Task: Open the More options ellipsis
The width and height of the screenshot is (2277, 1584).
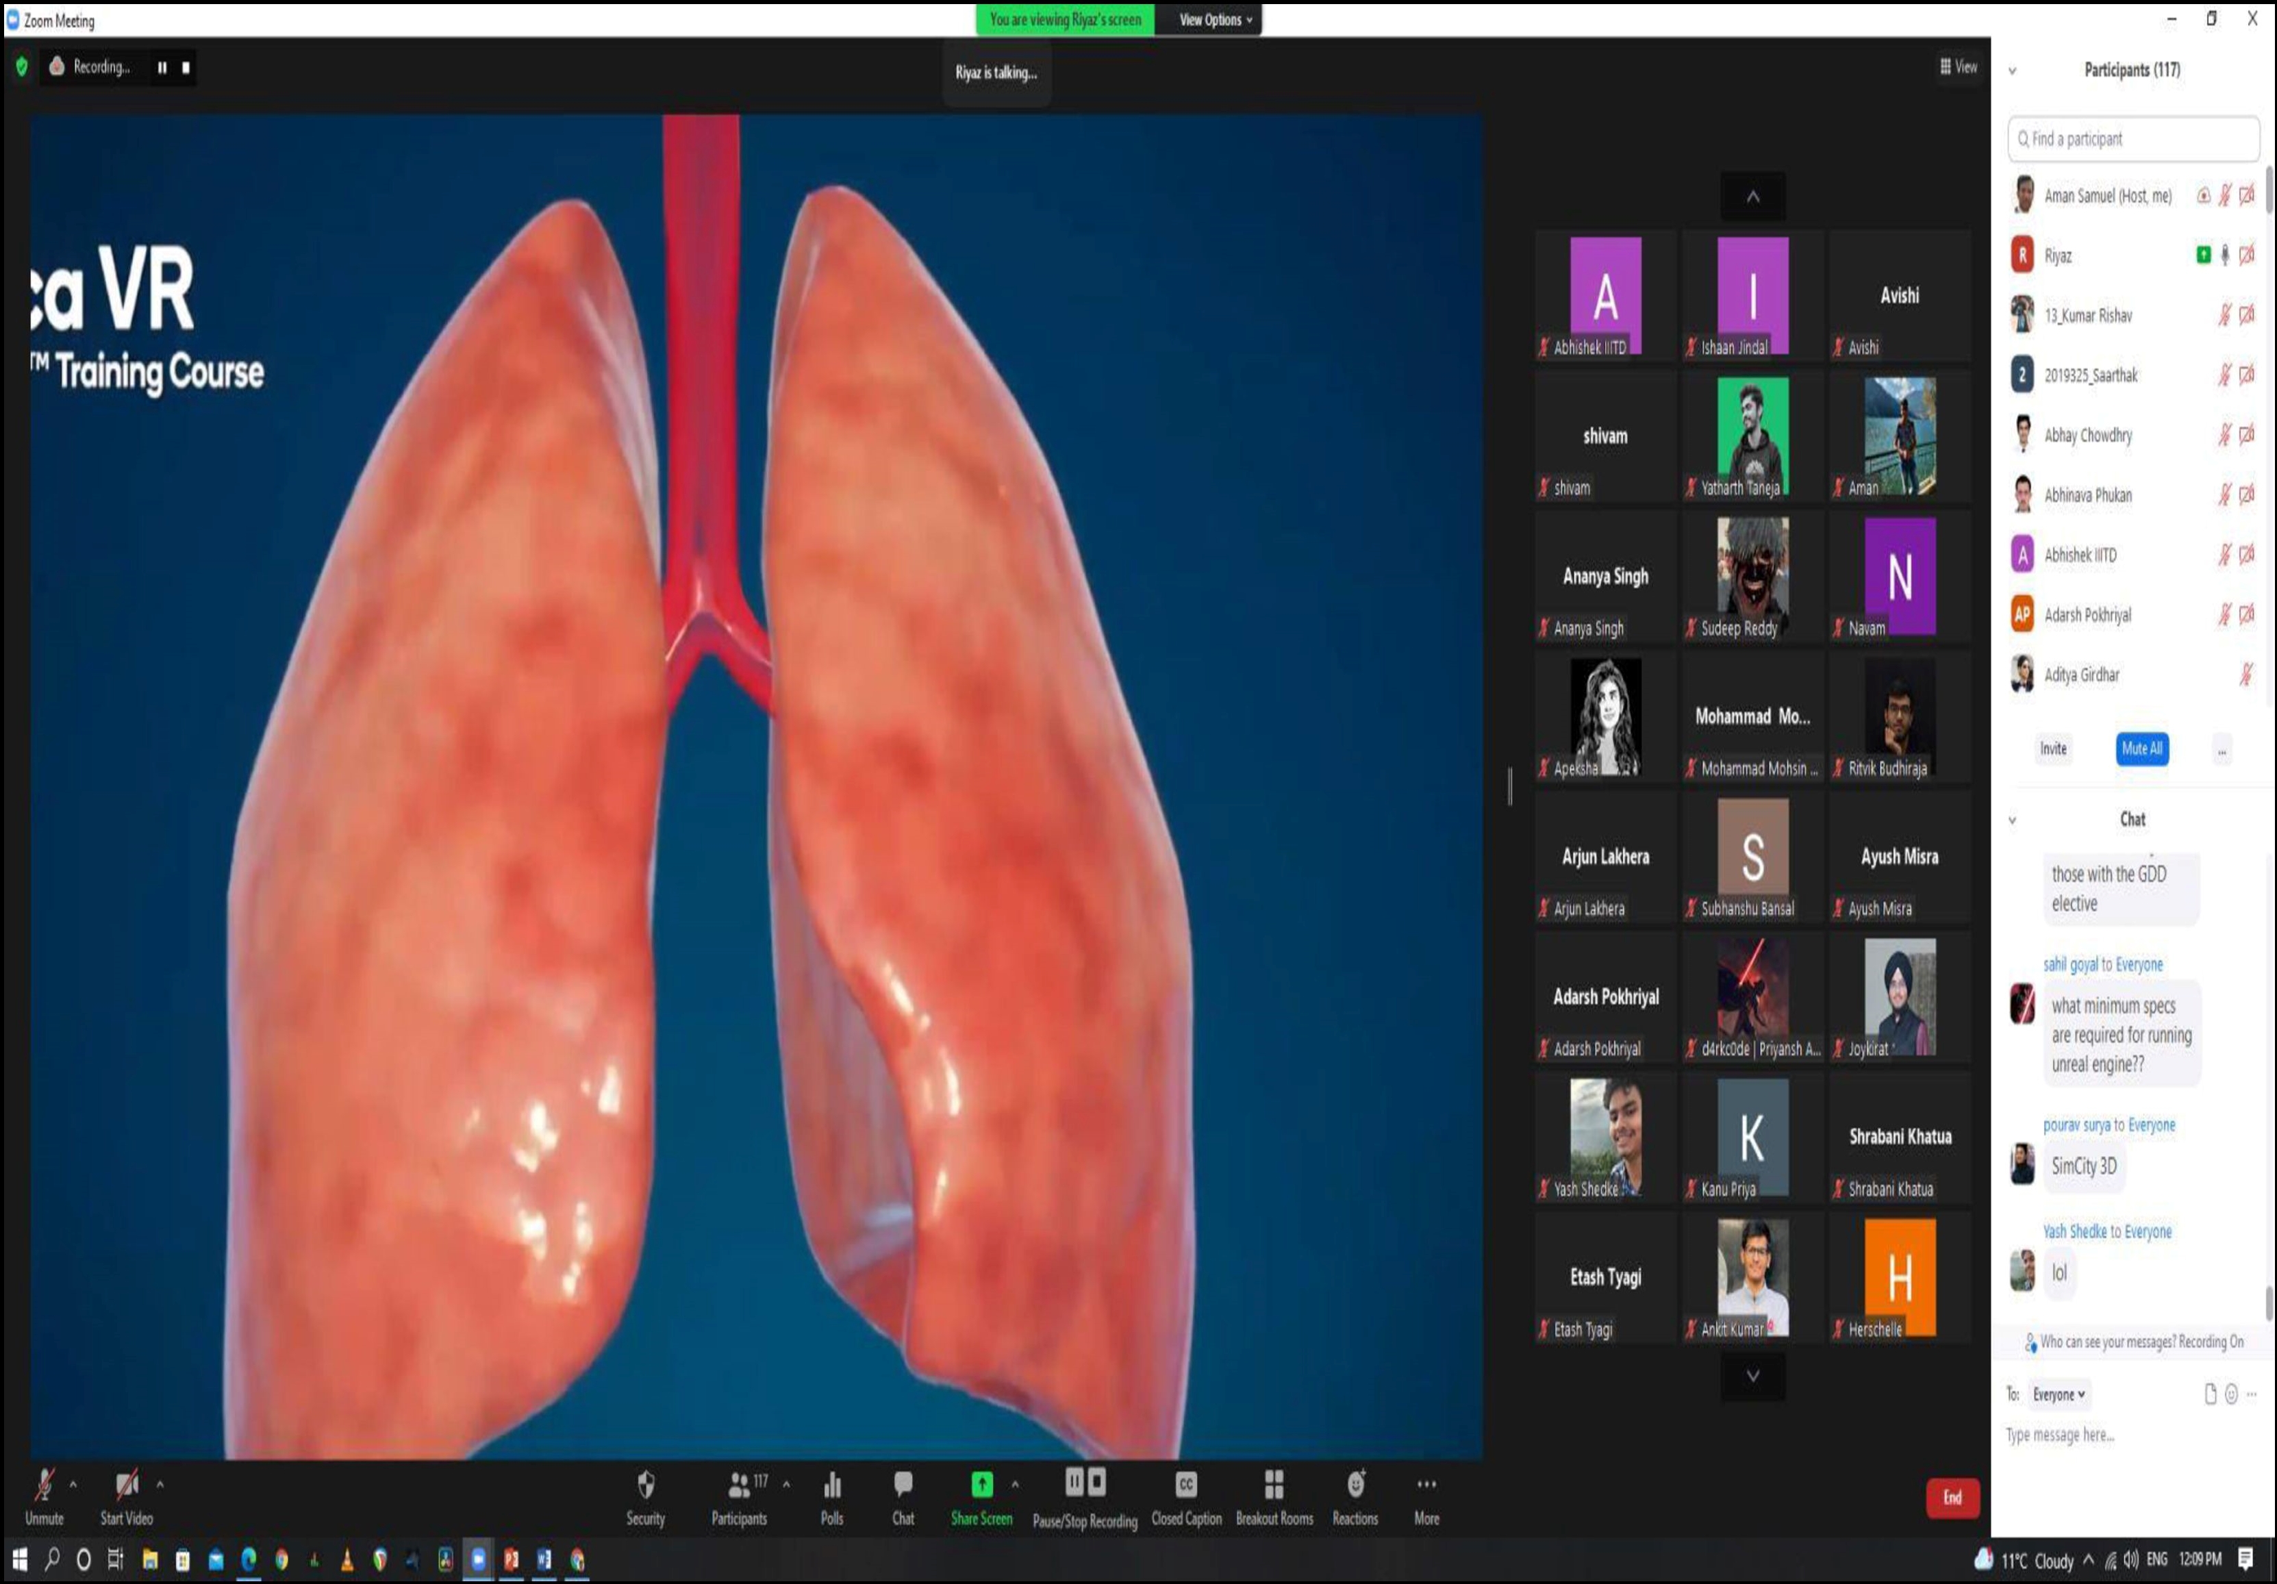Action: click(1426, 1484)
